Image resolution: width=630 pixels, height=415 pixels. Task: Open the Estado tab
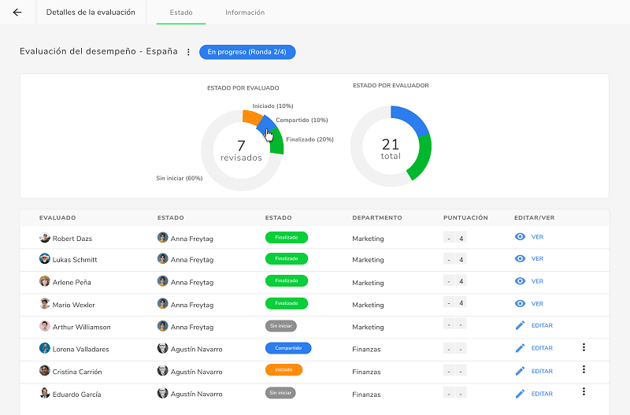click(x=181, y=13)
